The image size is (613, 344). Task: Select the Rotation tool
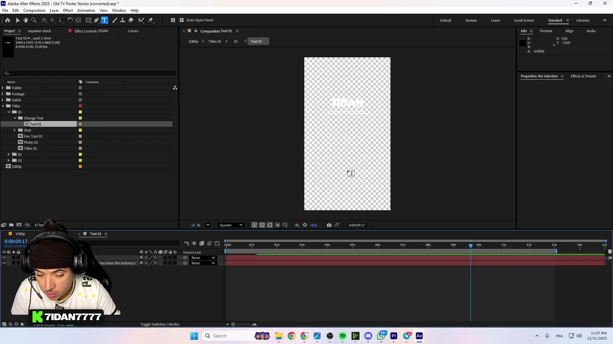(x=70, y=20)
